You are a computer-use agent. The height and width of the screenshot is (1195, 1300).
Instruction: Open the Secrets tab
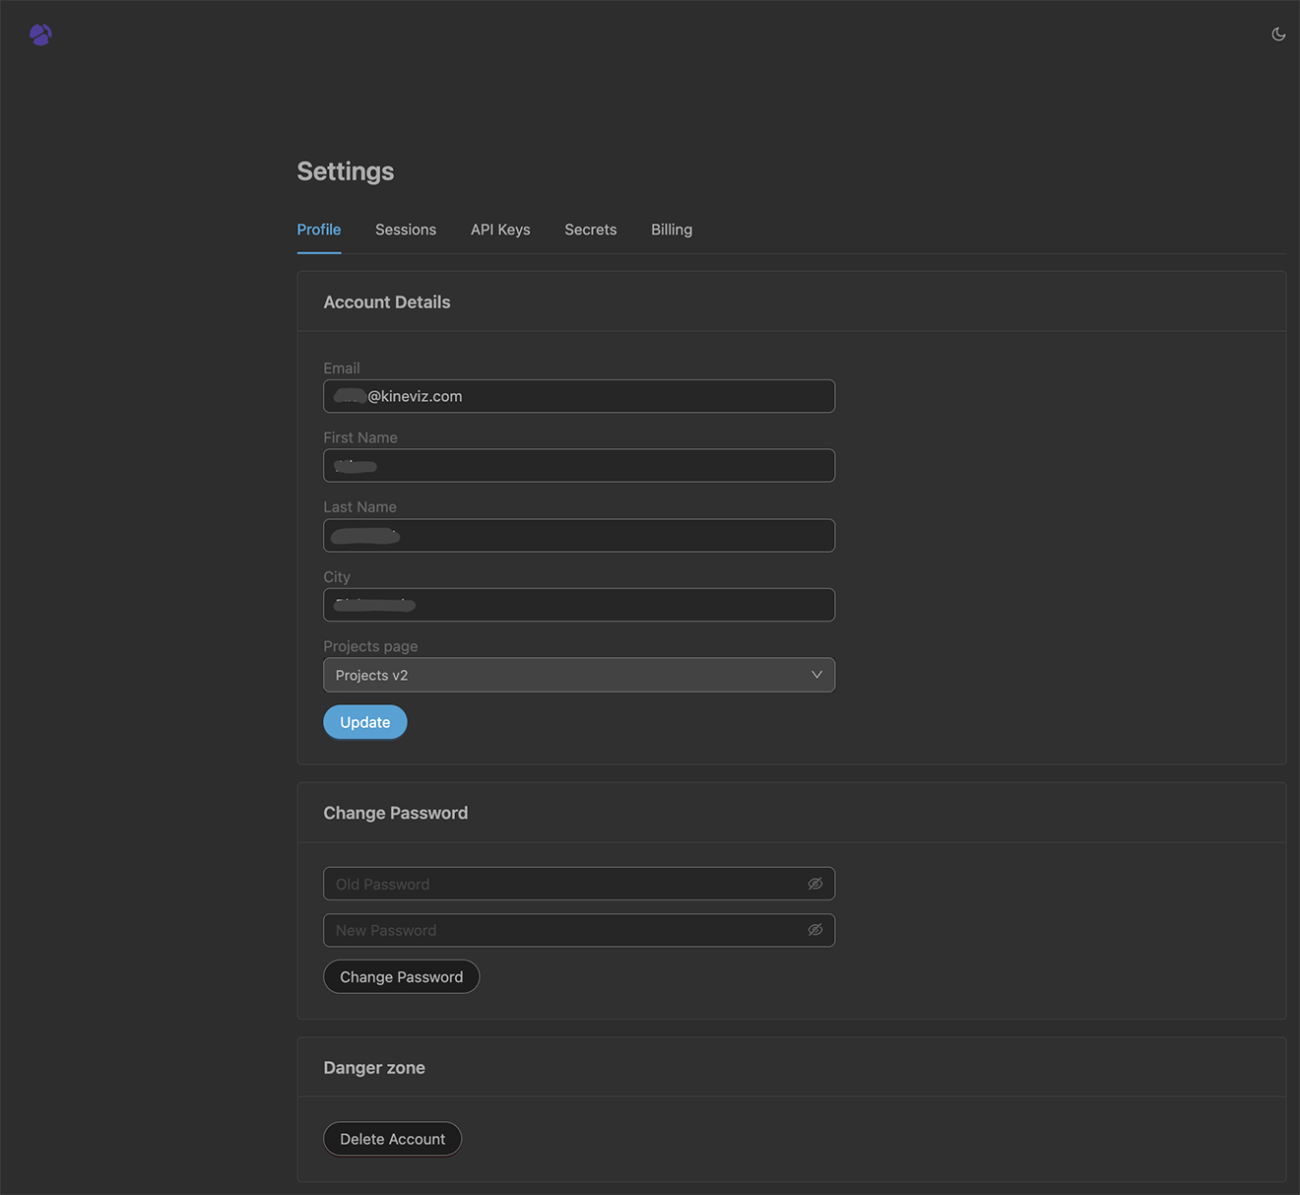click(x=591, y=230)
